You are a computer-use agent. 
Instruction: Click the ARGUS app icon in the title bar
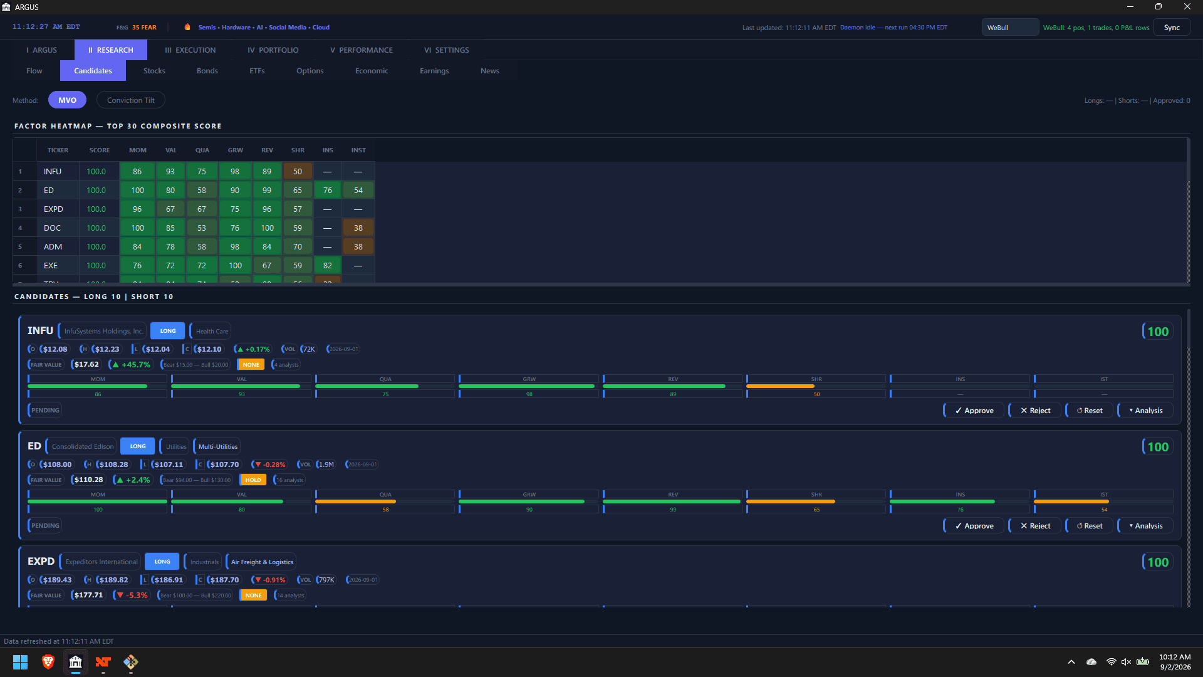[6, 7]
